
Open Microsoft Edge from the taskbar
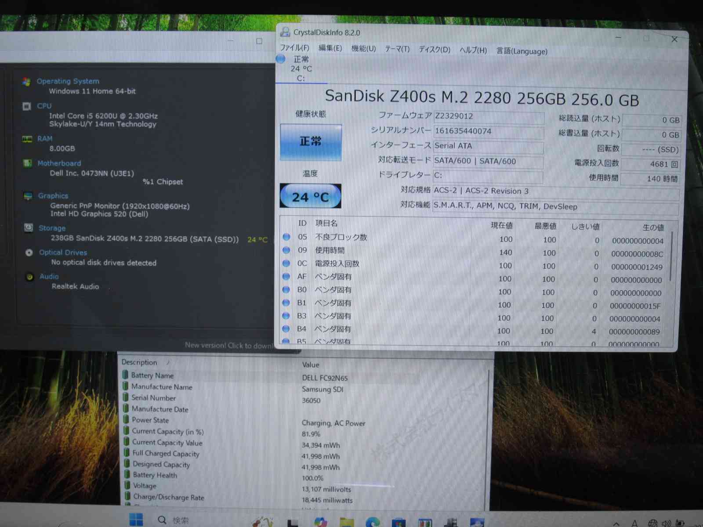click(373, 522)
